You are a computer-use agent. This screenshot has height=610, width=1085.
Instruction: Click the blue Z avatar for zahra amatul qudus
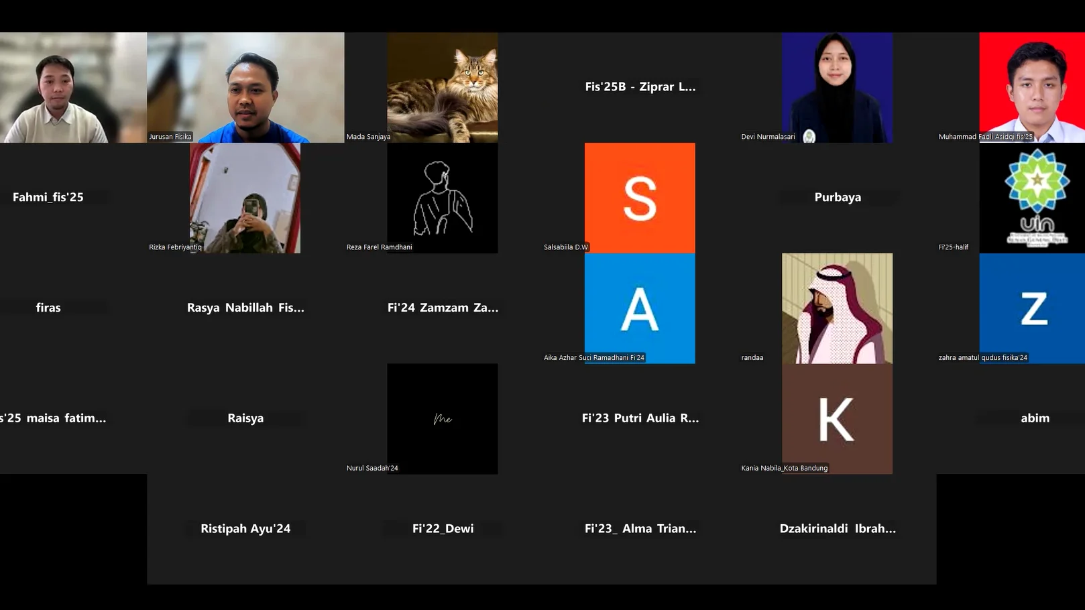1032,308
